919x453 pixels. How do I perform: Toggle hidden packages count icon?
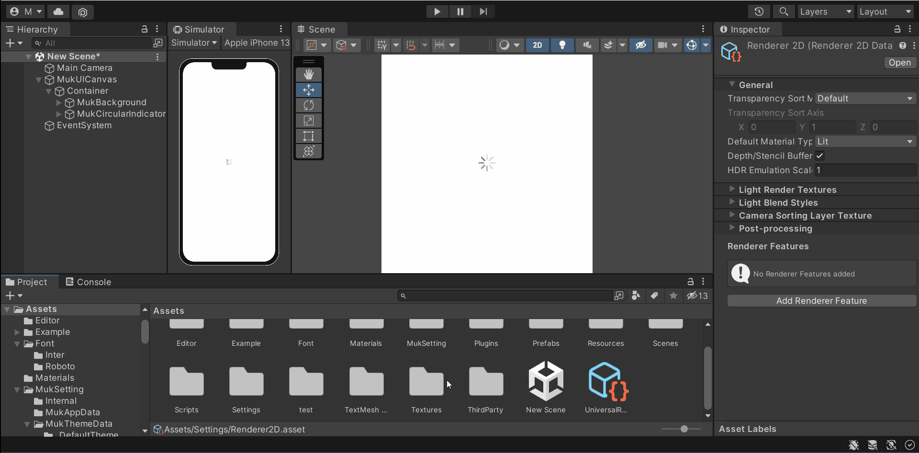697,296
